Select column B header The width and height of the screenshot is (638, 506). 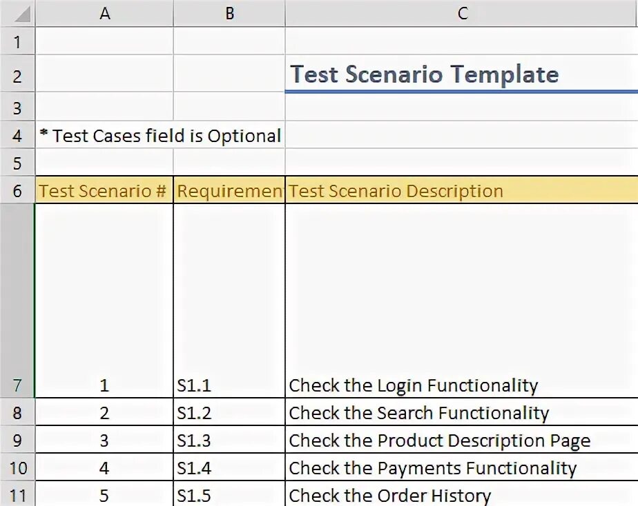229,13
